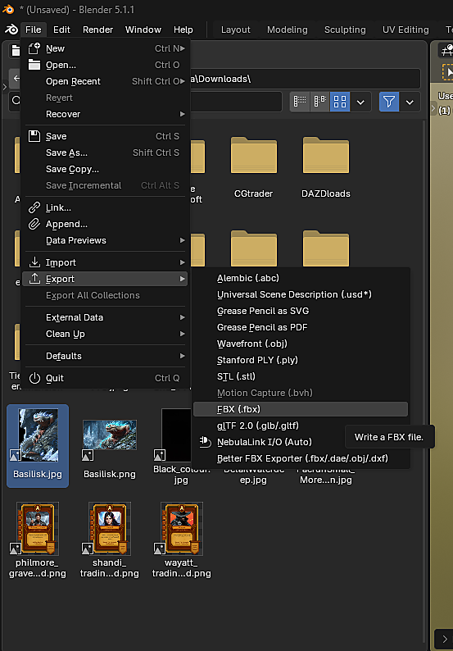
Task: Open the Help menu
Action: coord(183,30)
